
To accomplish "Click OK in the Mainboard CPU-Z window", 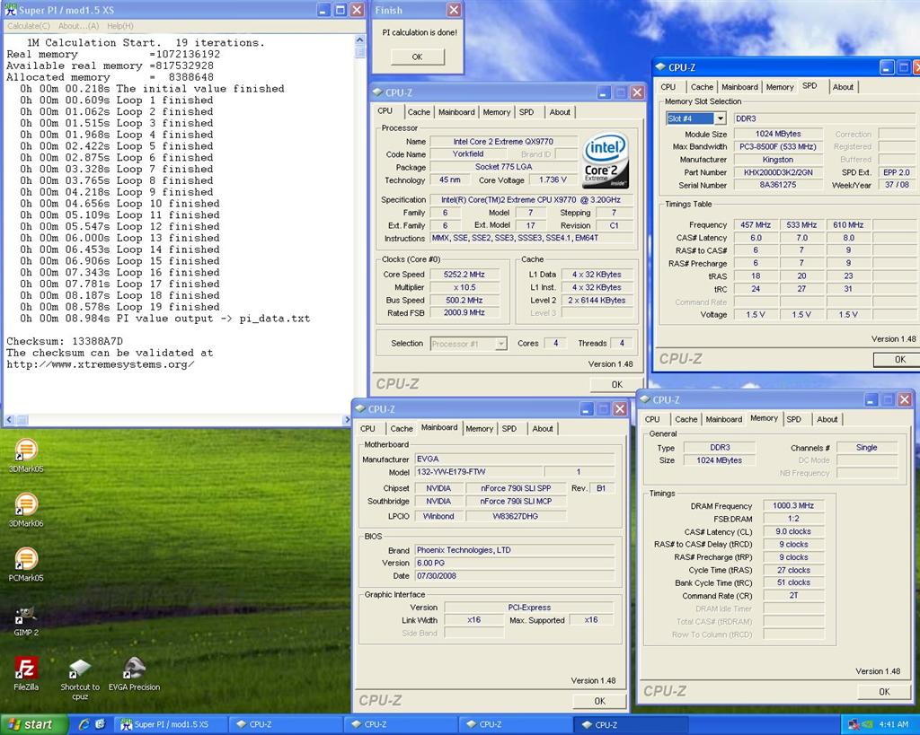I will (599, 701).
